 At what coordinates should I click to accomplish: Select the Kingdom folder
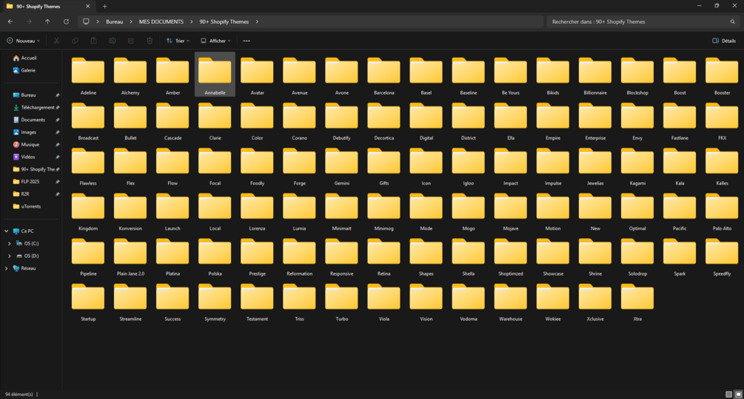tap(88, 212)
